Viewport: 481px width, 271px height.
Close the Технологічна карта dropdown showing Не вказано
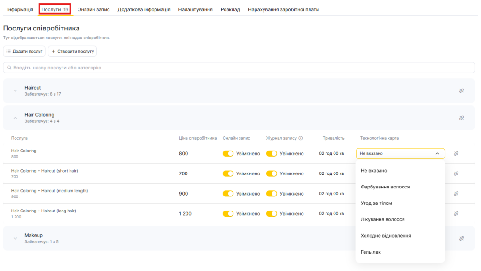click(437, 153)
